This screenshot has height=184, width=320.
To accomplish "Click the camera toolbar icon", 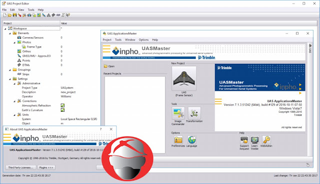I will tap(29, 15).
